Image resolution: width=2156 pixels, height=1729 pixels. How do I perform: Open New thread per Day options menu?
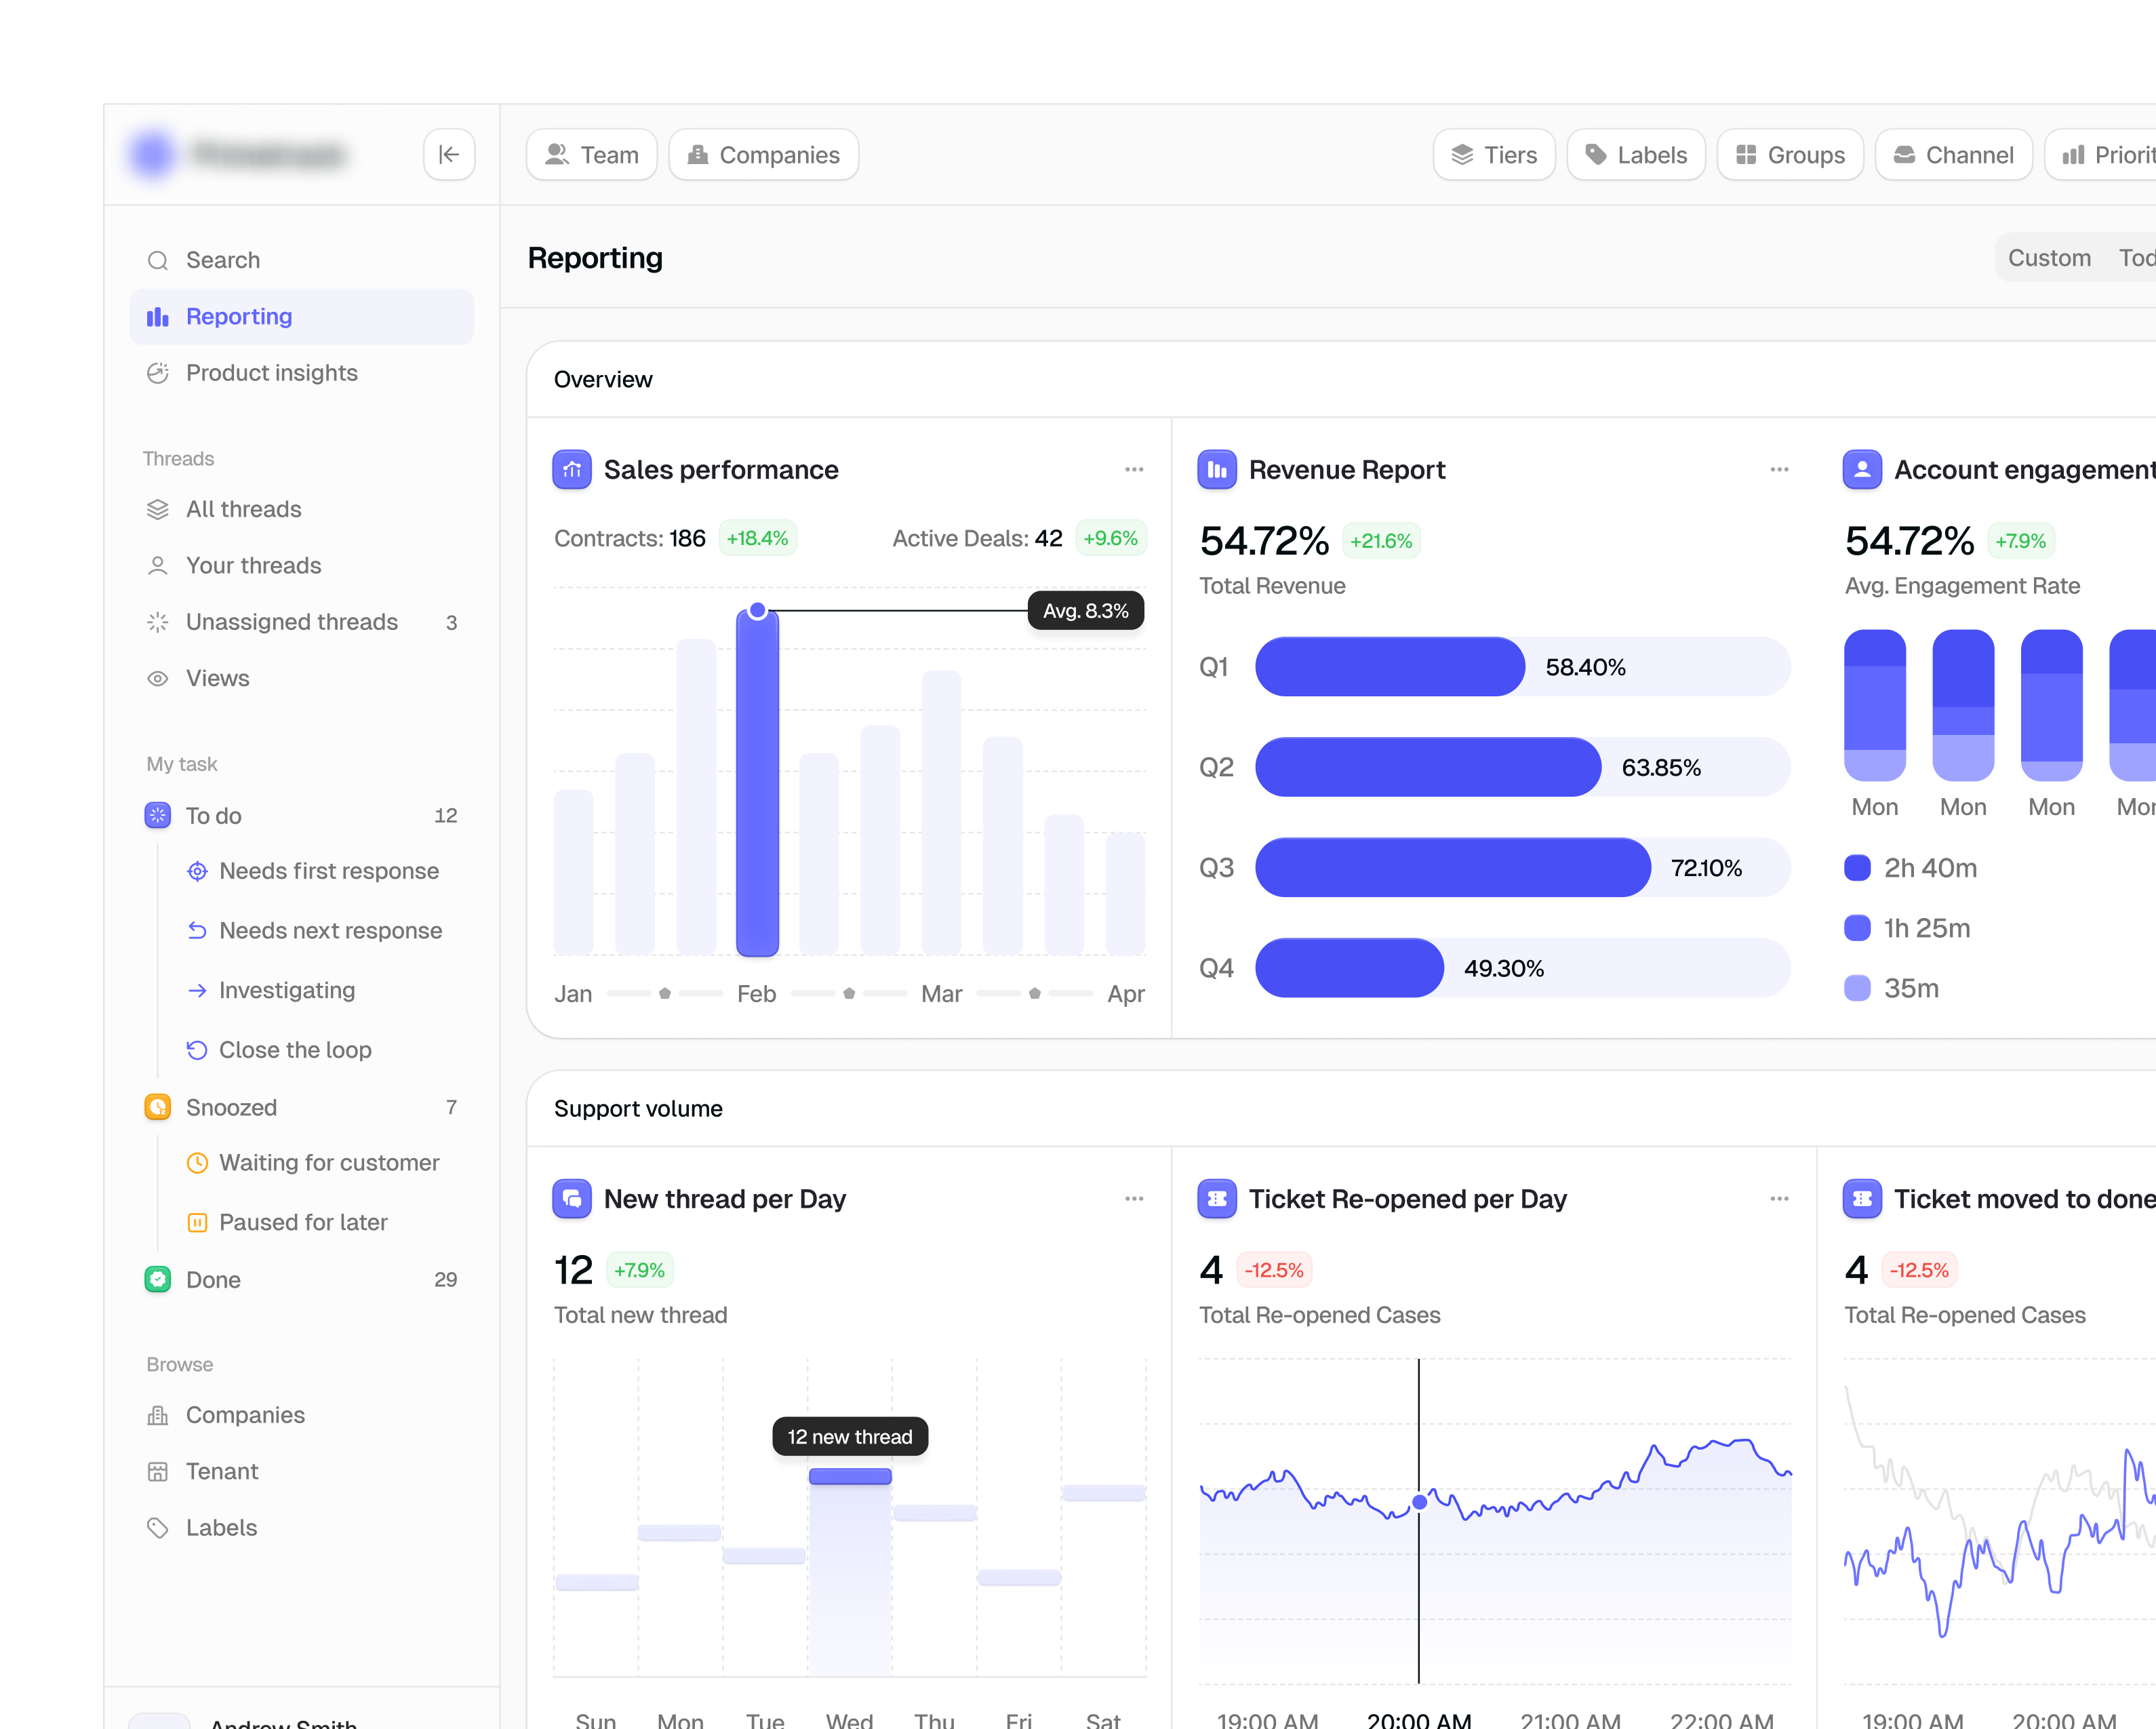(1134, 1198)
